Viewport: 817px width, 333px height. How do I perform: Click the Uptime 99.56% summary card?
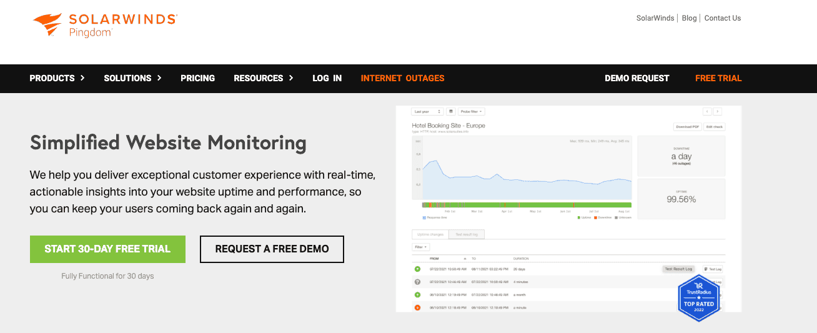(681, 199)
